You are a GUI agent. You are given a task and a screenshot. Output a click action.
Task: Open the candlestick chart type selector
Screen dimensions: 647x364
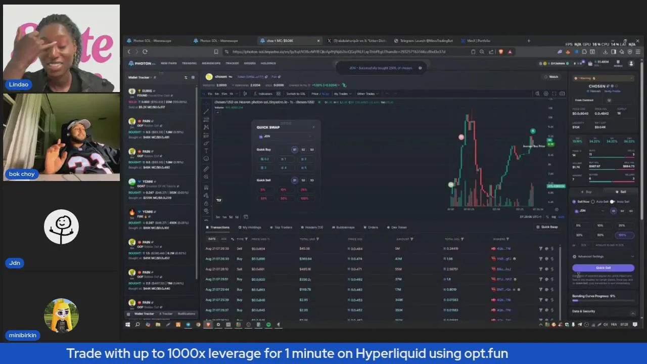pyautogui.click(x=245, y=94)
